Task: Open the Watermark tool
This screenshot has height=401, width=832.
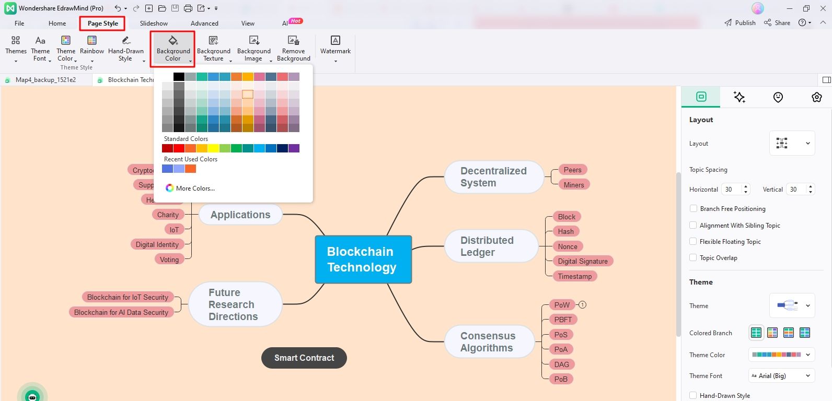Action: tap(336, 41)
